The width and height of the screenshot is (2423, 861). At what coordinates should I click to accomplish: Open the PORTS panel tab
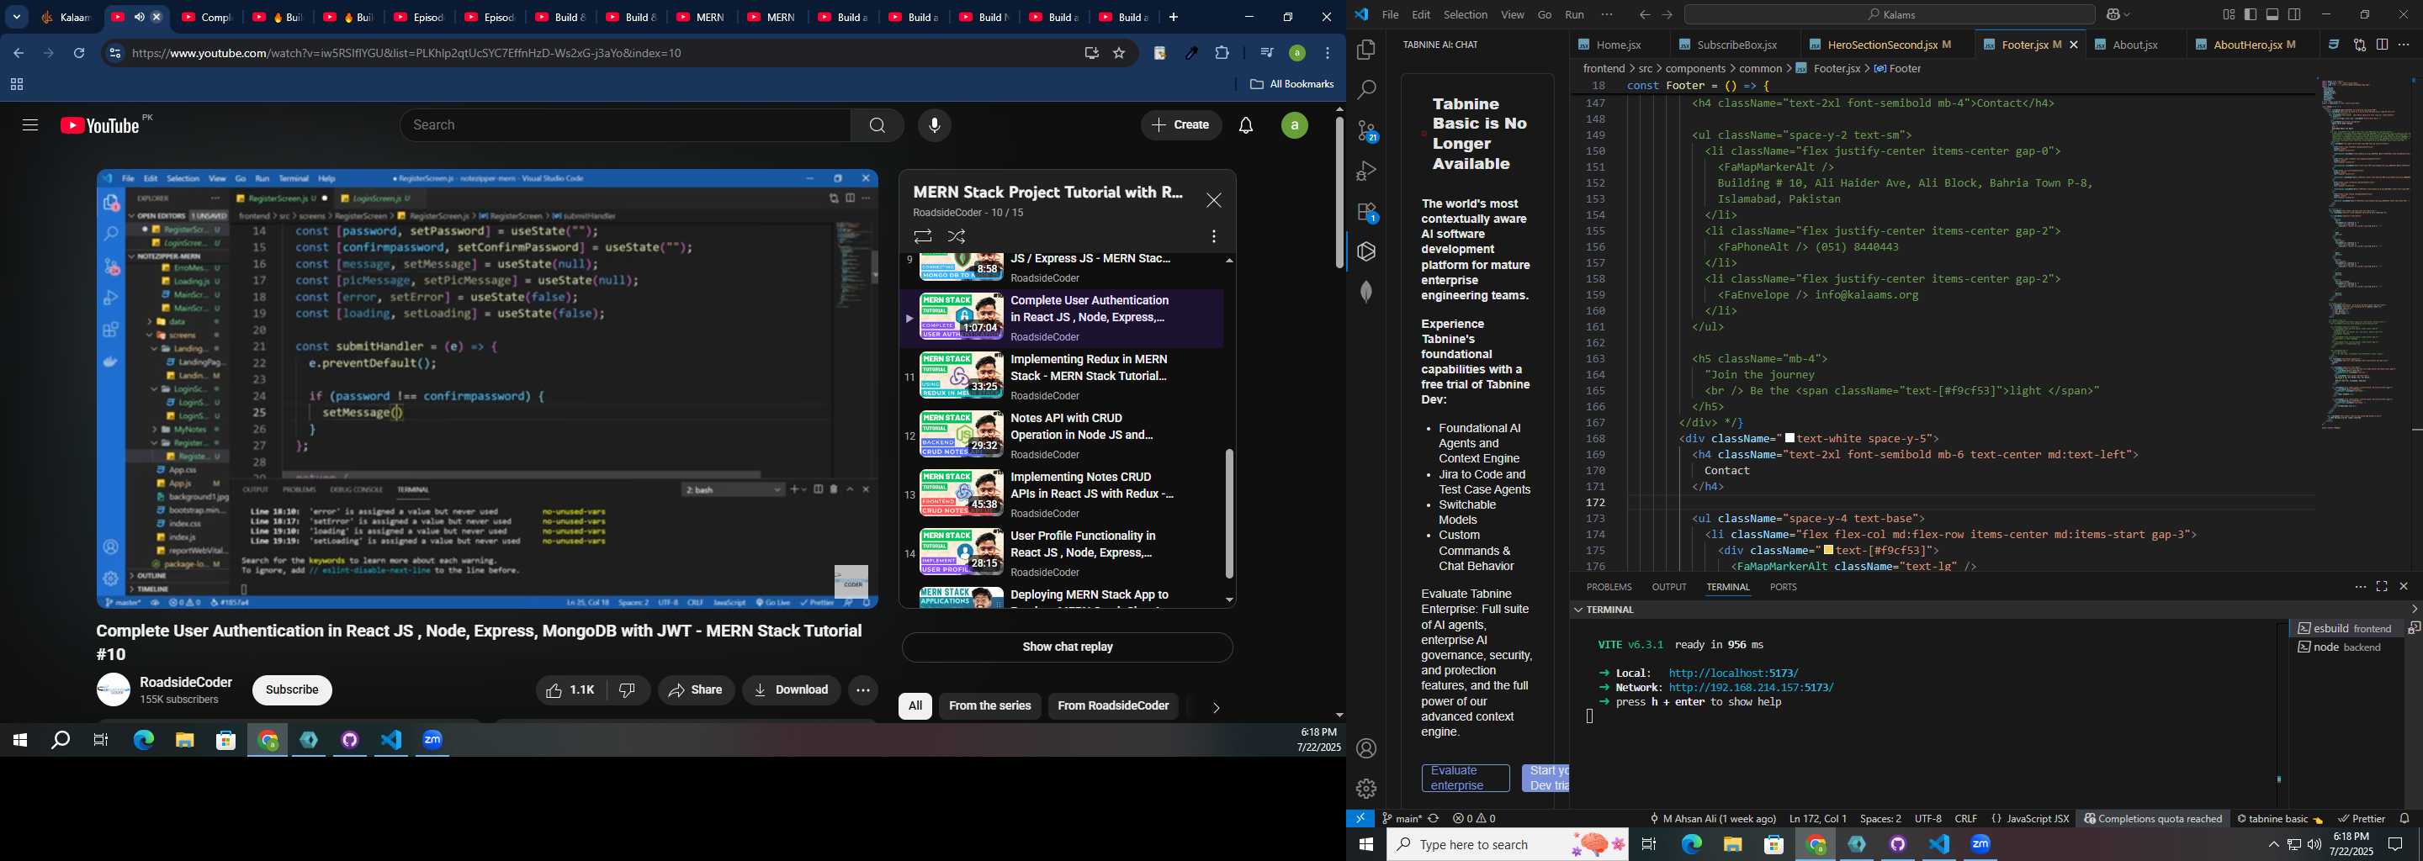1783,587
